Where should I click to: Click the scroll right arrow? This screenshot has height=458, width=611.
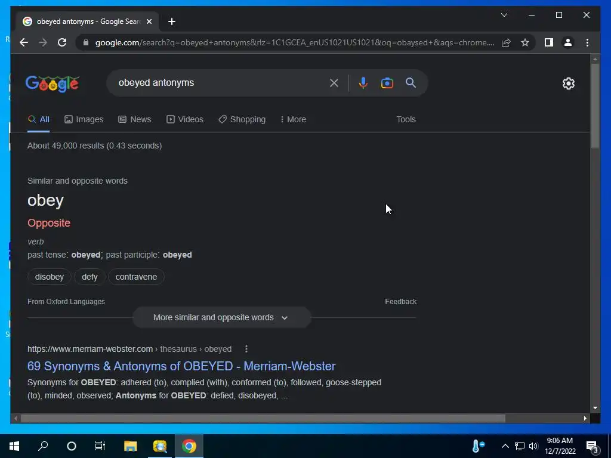[x=585, y=418]
